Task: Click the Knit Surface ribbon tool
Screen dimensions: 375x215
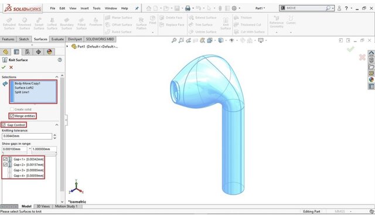Action: coord(226,23)
